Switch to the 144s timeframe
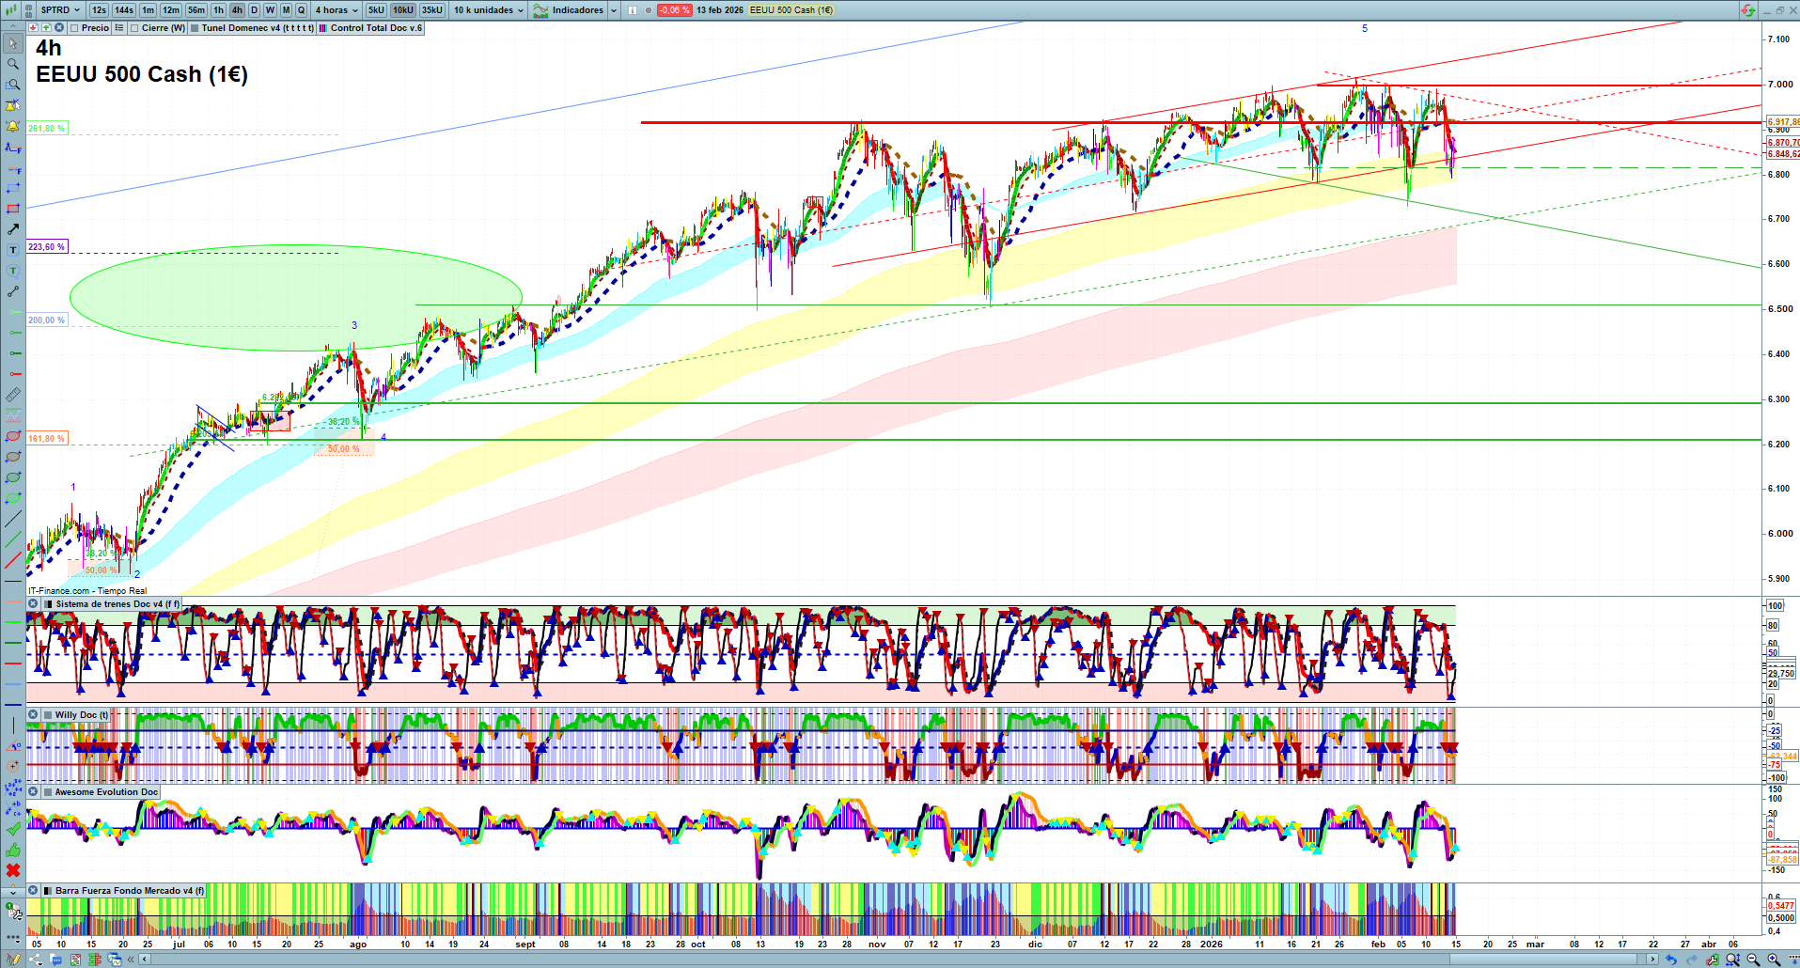The width and height of the screenshot is (1800, 968). click(x=124, y=10)
